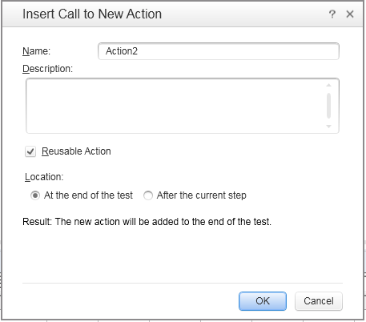Click the Description box scrollbar thumb

(329, 106)
